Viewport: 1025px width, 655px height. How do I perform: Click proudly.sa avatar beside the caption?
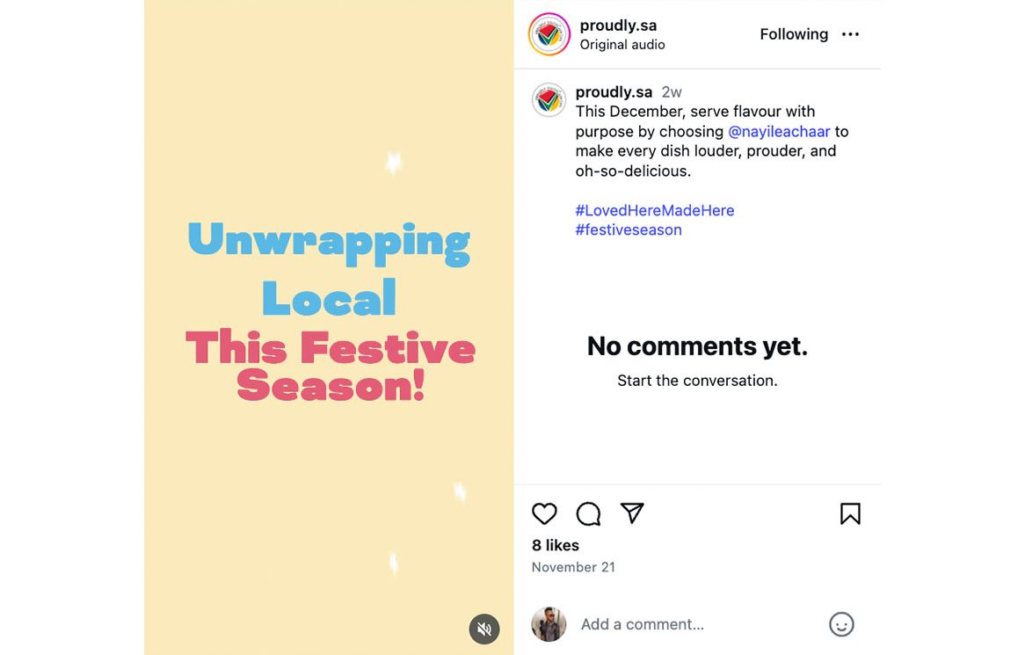coord(549,100)
